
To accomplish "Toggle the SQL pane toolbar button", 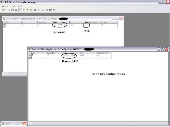I will (16, 10).
